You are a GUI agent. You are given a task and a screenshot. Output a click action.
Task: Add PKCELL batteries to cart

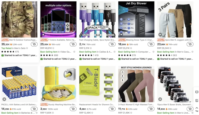coord(34,109)
